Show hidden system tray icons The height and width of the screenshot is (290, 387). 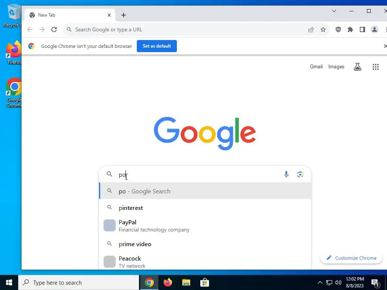tap(320, 282)
